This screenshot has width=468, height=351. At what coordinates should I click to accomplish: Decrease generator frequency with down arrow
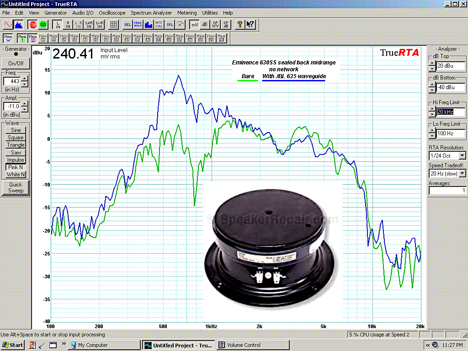(x=25, y=84)
